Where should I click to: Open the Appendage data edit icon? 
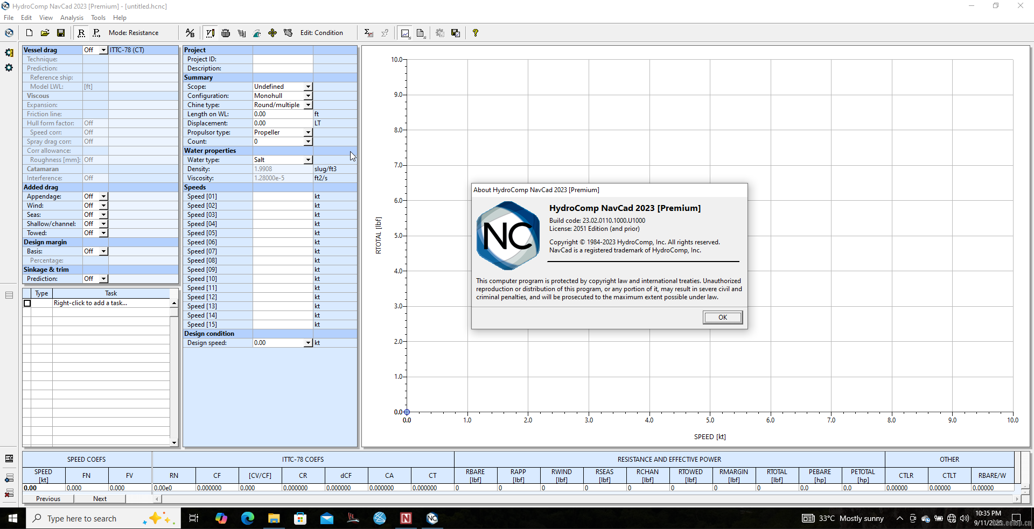(x=241, y=33)
